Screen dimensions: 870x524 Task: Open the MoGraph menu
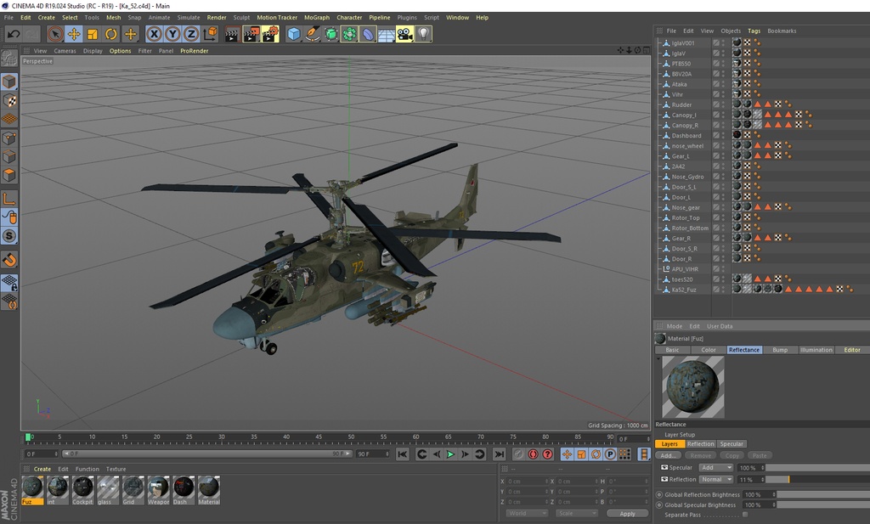[x=316, y=17]
